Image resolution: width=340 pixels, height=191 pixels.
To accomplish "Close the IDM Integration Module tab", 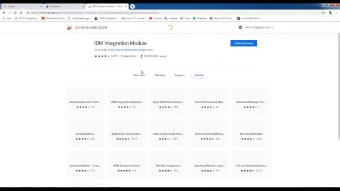I will [x=126, y=6].
